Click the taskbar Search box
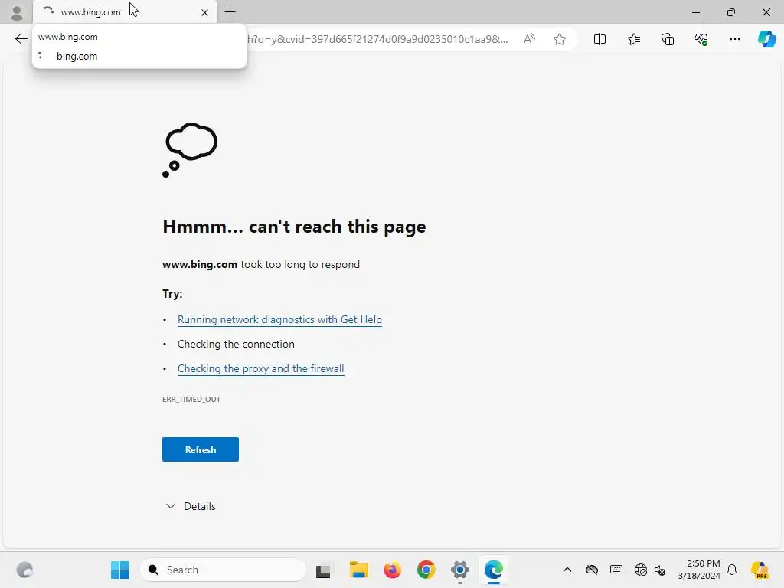The image size is (784, 588). (x=223, y=570)
